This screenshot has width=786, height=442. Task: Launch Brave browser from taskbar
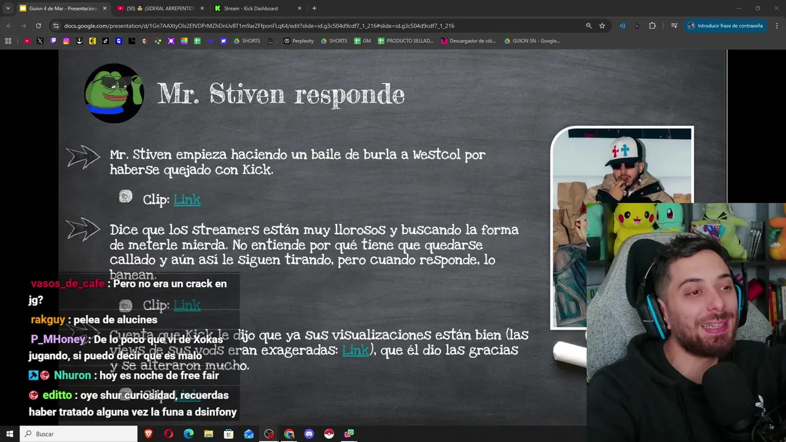point(148,434)
